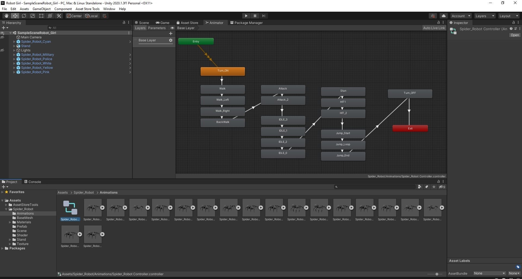Viewport: 522px width, 279px height.
Task: Select the Turn_ON state node
Action: pyautogui.click(x=223, y=71)
